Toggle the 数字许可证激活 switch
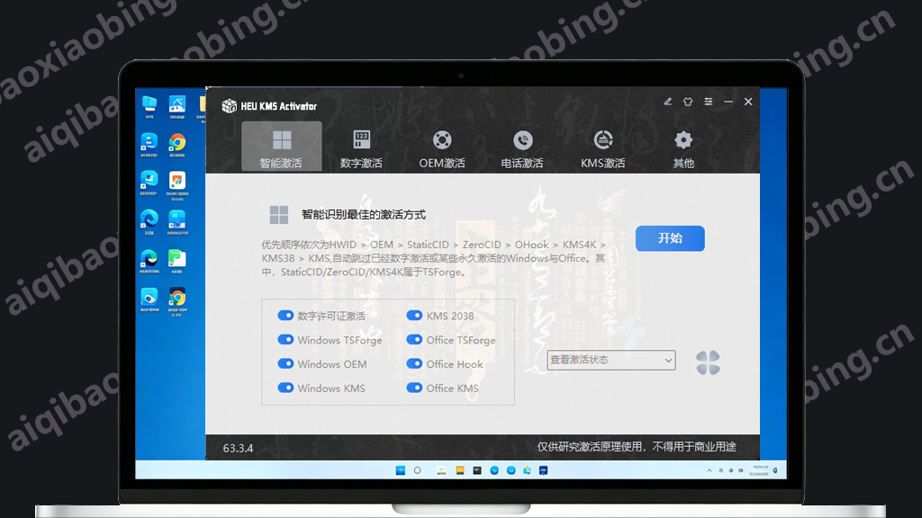 pos(285,316)
